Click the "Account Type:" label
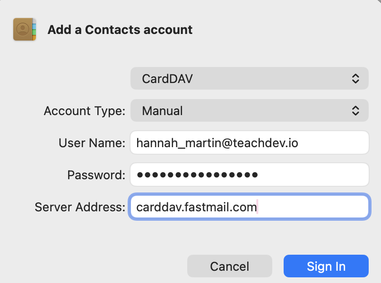 point(85,111)
